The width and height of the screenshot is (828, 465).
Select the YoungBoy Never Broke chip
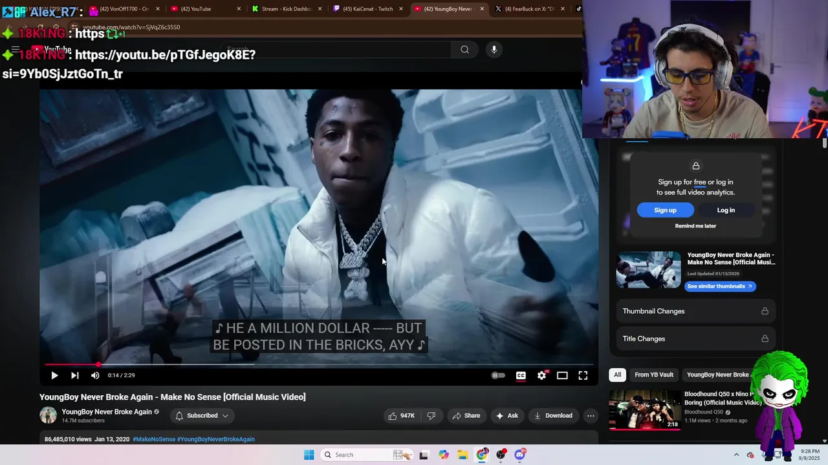717,375
